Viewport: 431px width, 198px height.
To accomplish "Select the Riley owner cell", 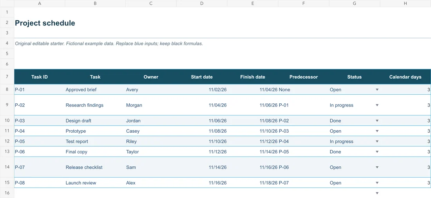I will point(151,141).
